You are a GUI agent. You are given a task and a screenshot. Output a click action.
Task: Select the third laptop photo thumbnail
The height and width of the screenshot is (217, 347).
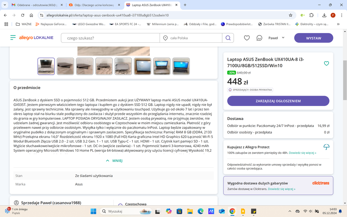pos(84,66)
